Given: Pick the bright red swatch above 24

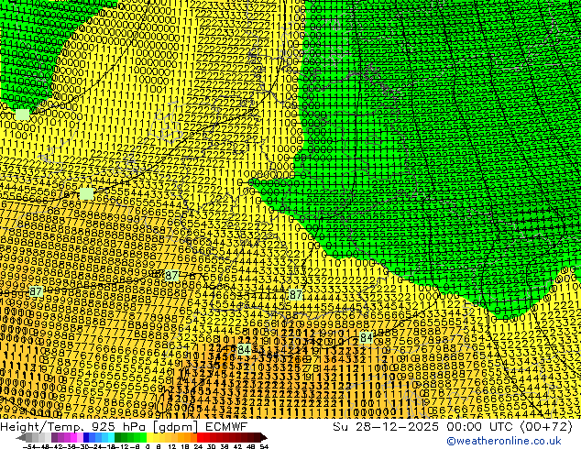Looking at the screenshot, I should [x=200, y=437].
